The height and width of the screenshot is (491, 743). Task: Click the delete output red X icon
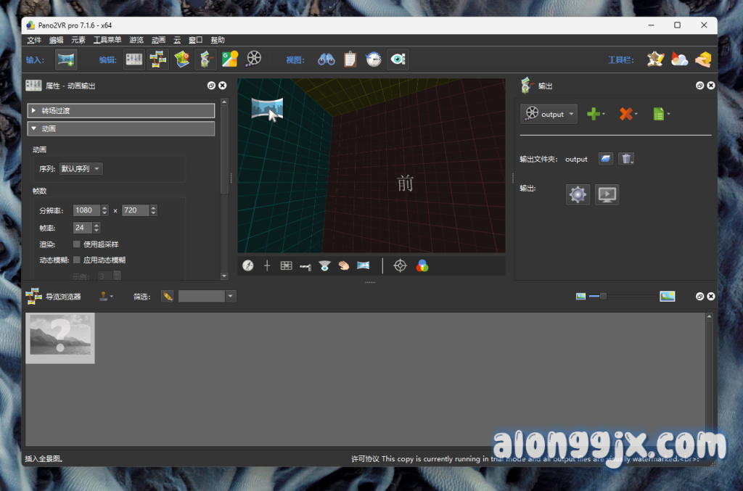click(625, 114)
